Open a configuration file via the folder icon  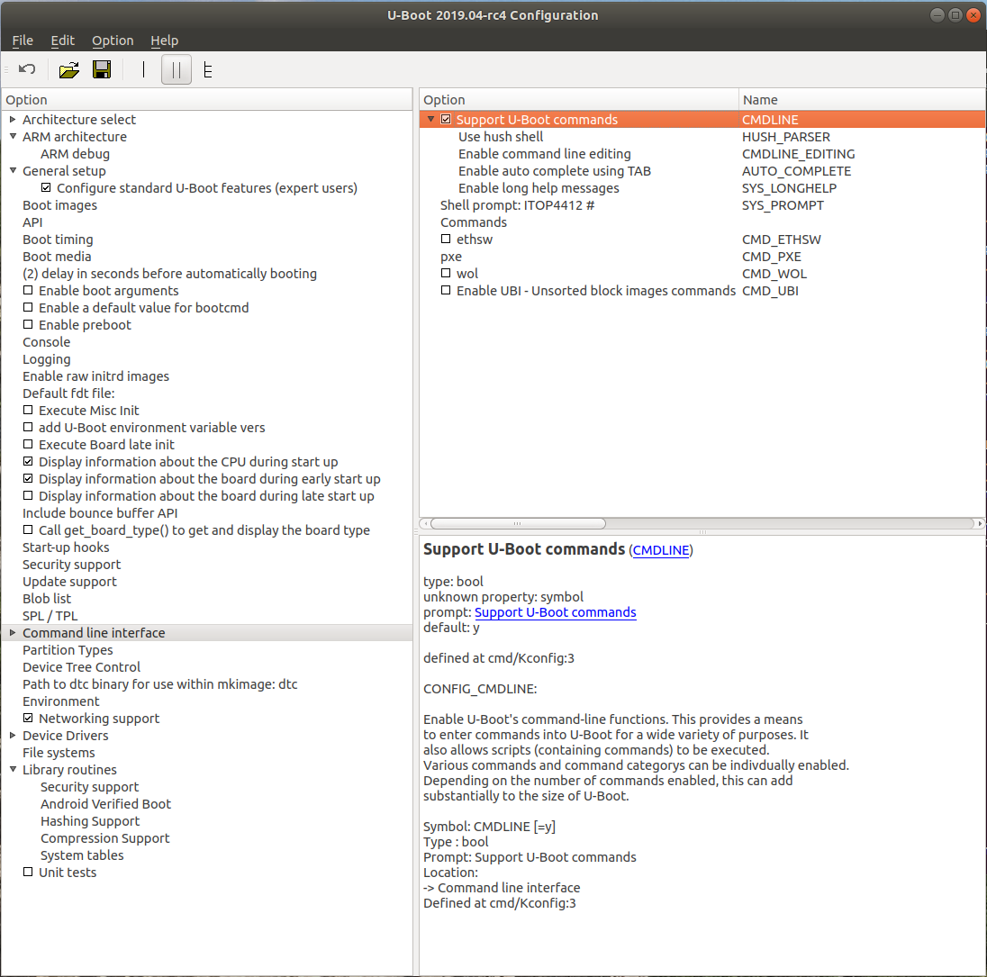[x=68, y=69]
